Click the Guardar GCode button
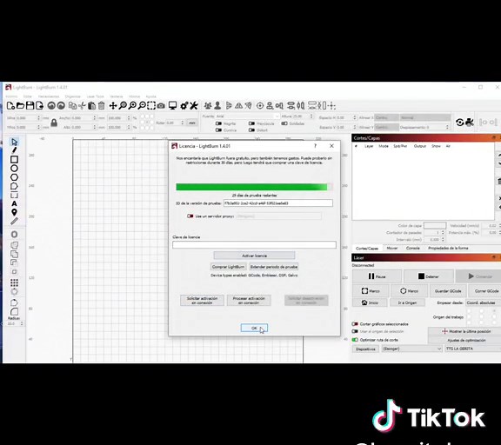Viewport: 501px width, 445px height. click(x=448, y=291)
